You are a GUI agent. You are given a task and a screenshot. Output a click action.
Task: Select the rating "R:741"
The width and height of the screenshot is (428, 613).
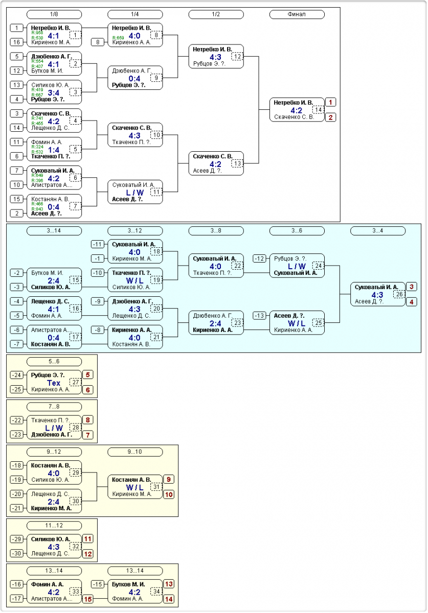[37, 119]
